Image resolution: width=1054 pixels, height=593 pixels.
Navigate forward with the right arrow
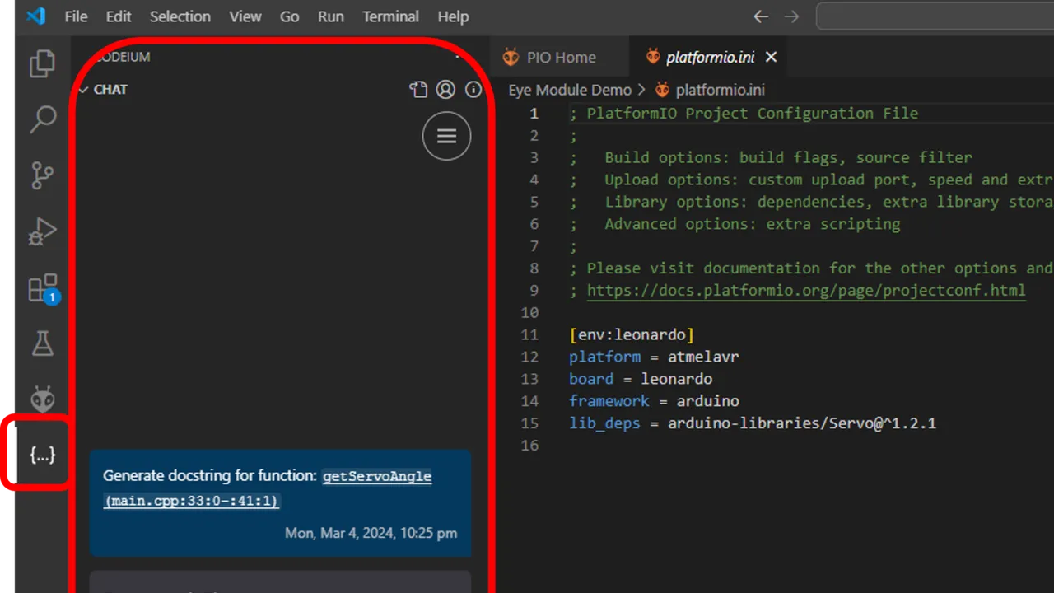791,16
